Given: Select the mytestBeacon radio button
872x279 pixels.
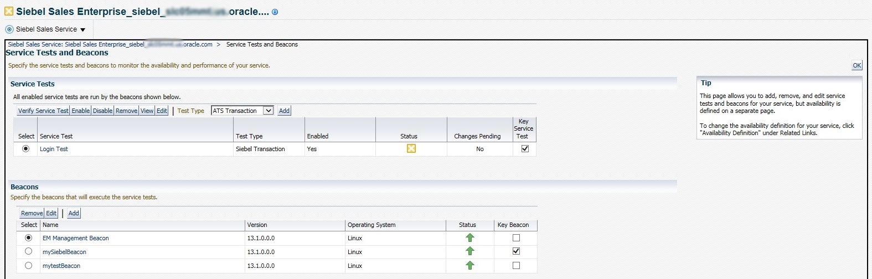Looking at the screenshot, I should 29,265.
